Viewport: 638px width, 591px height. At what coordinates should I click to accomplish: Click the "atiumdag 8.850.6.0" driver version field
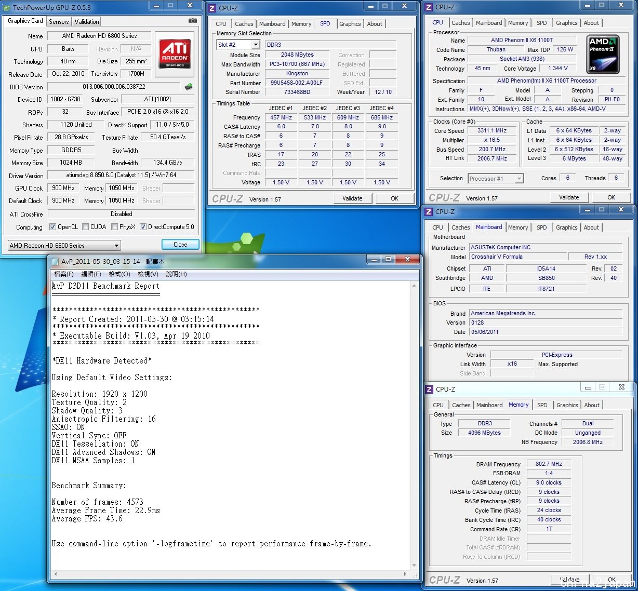coord(121,176)
